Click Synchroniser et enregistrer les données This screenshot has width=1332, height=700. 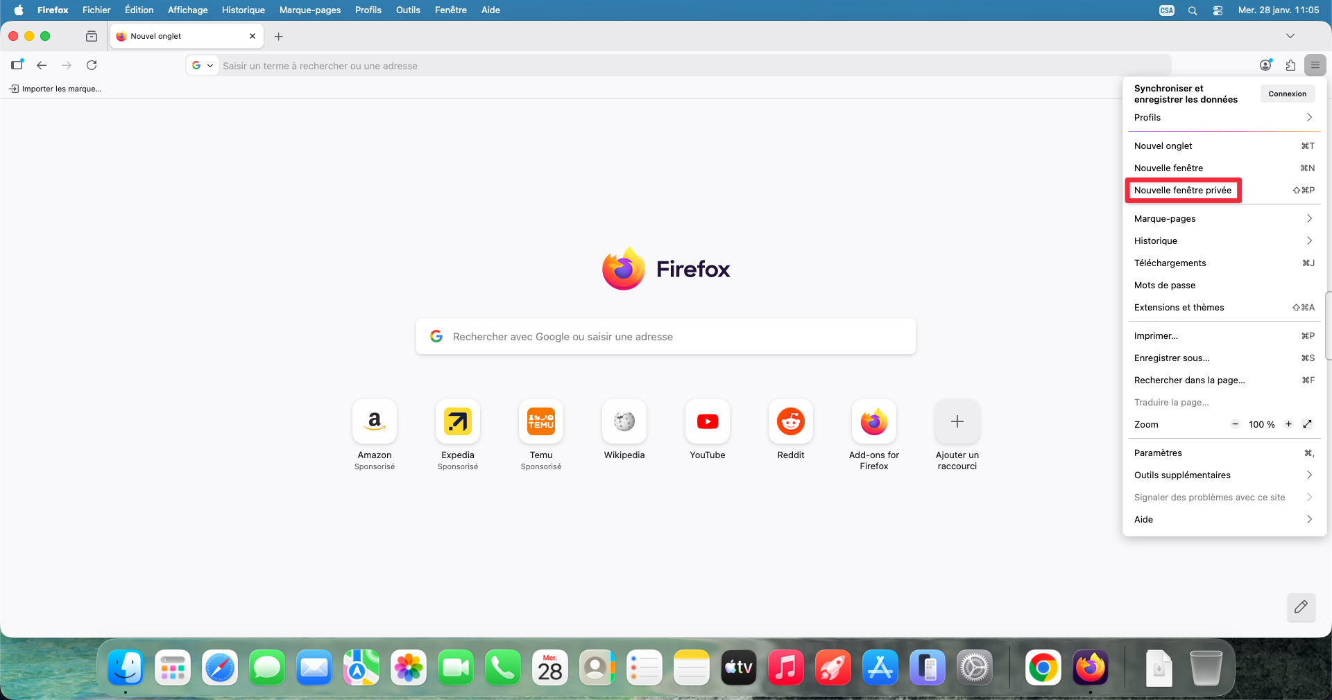point(1186,94)
